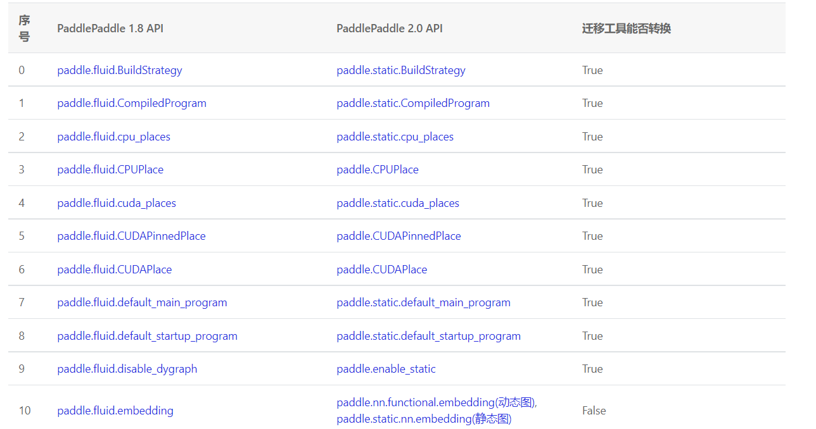
Task: Select the paddle.enable_static link
Action: (x=386, y=369)
